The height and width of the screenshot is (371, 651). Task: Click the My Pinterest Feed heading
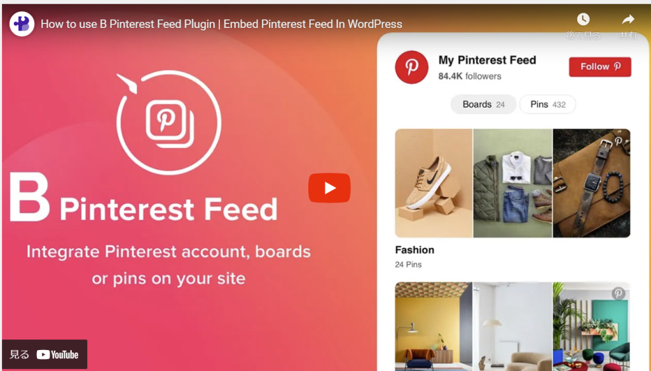pos(487,60)
